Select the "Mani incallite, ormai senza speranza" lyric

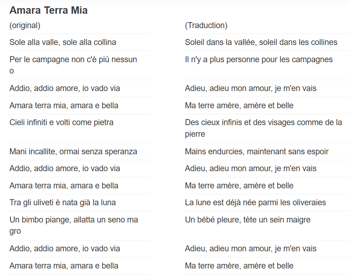coord(73,151)
